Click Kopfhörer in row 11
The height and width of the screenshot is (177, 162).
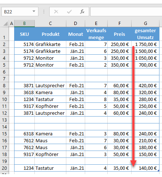pyautogui.click(x=50, y=106)
